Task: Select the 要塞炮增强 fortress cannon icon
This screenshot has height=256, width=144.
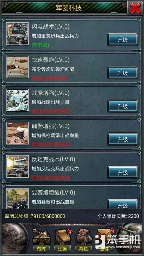Action: click(x=18, y=198)
